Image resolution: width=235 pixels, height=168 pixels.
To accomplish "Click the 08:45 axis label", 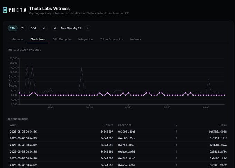I will pyautogui.click(x=206, y=107).
